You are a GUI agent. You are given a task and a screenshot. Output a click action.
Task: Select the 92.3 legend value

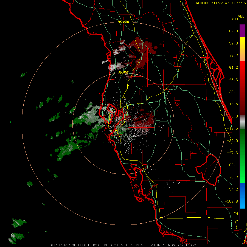(234, 43)
